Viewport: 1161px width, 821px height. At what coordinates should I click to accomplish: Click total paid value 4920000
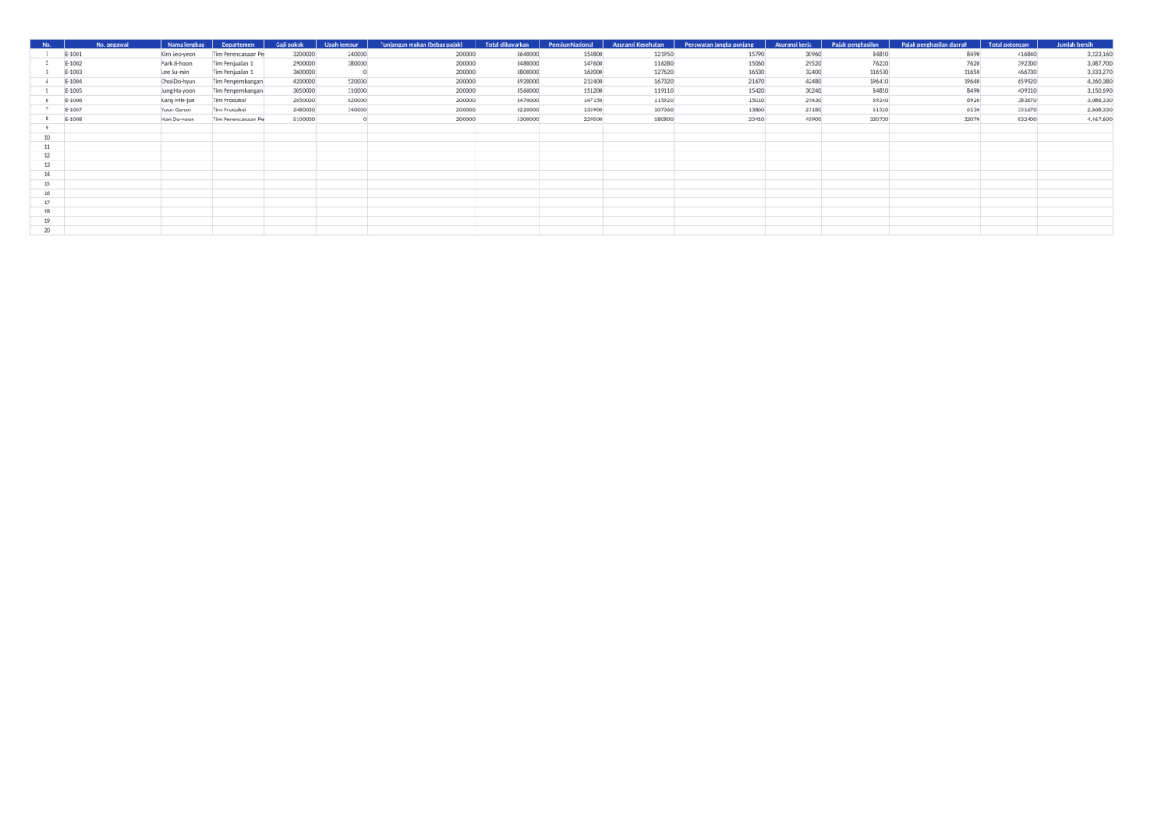pos(507,82)
